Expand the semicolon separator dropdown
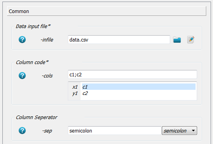The image size is (213, 144). (179, 131)
